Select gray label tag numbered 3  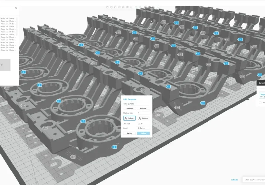(180, 54)
